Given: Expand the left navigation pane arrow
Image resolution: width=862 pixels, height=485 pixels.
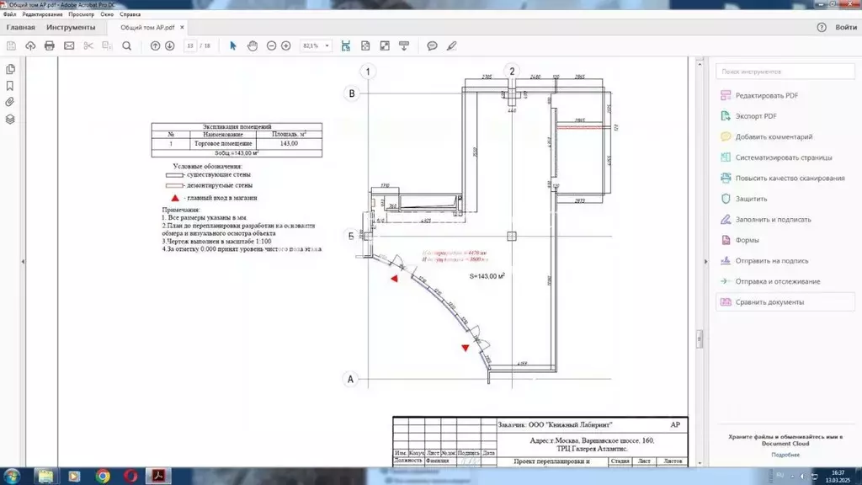Looking at the screenshot, I should (x=23, y=262).
